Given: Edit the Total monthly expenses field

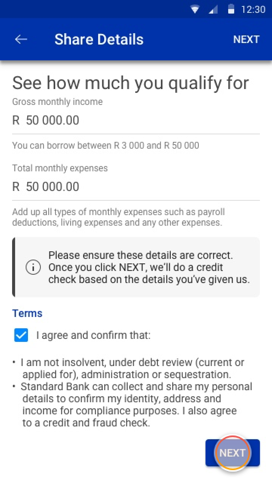Looking at the screenshot, I should point(136,187).
